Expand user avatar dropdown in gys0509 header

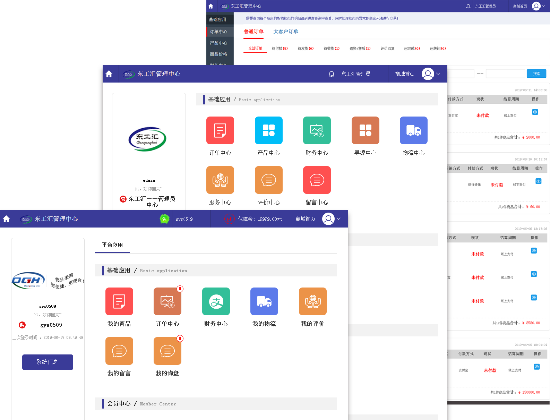point(332,219)
